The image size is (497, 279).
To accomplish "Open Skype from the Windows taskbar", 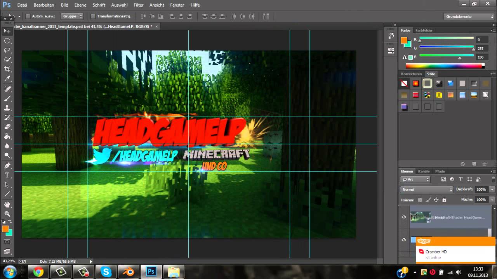I will (x=106, y=272).
